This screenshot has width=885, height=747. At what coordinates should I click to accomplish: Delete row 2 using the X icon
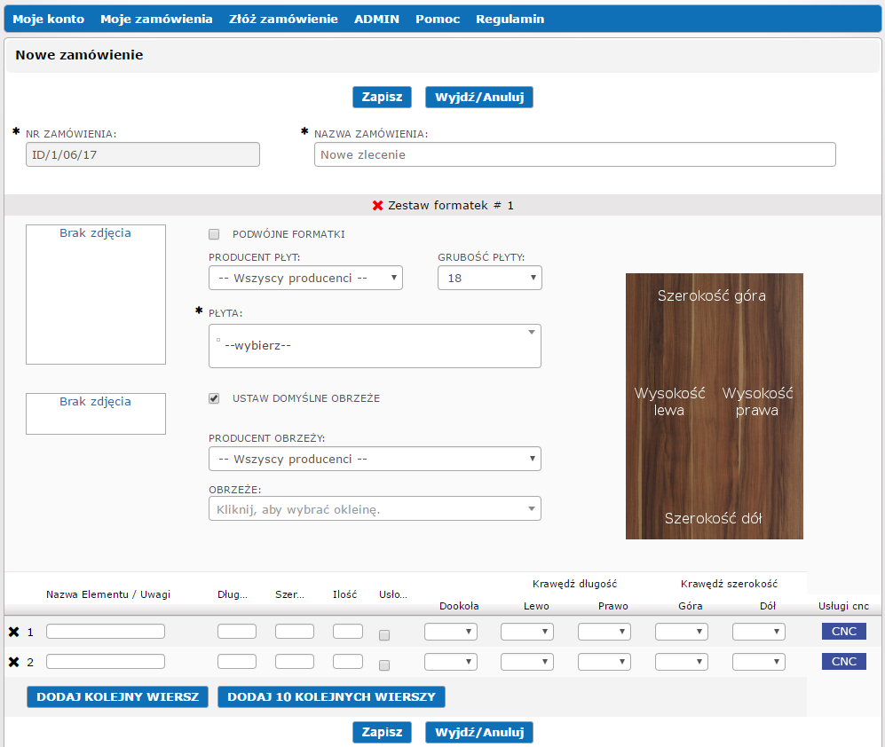click(13, 662)
